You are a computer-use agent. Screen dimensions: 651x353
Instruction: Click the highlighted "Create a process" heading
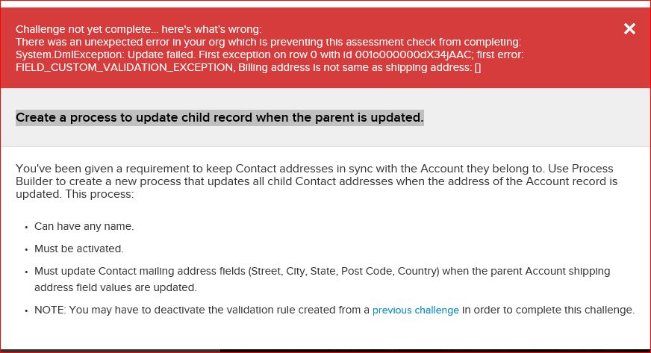(x=219, y=118)
